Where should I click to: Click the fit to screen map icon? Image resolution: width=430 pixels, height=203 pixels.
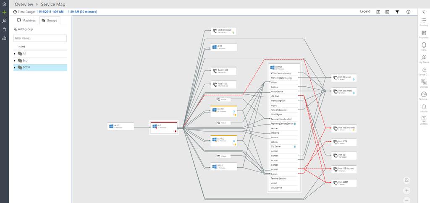(x=406, y=180)
